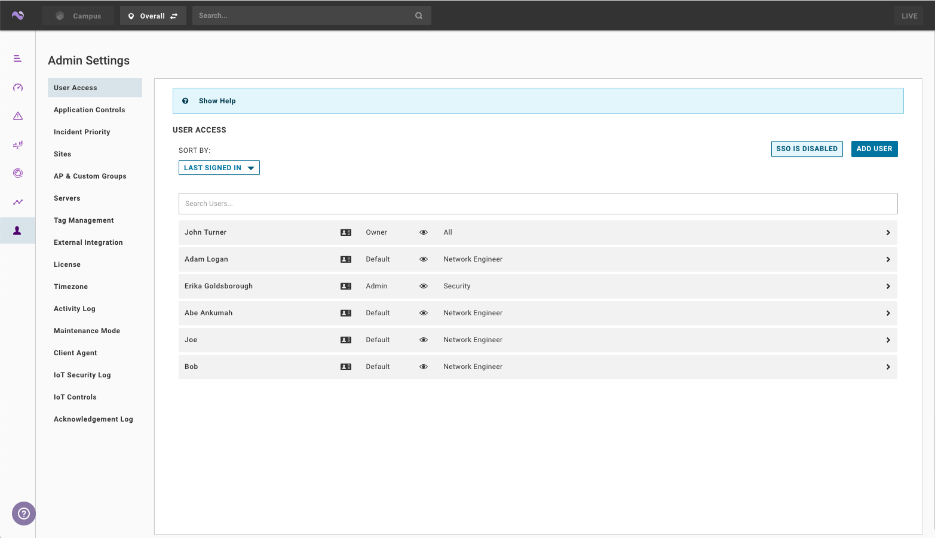Select the user admin sidebar icon
The image size is (935, 538).
click(17, 230)
